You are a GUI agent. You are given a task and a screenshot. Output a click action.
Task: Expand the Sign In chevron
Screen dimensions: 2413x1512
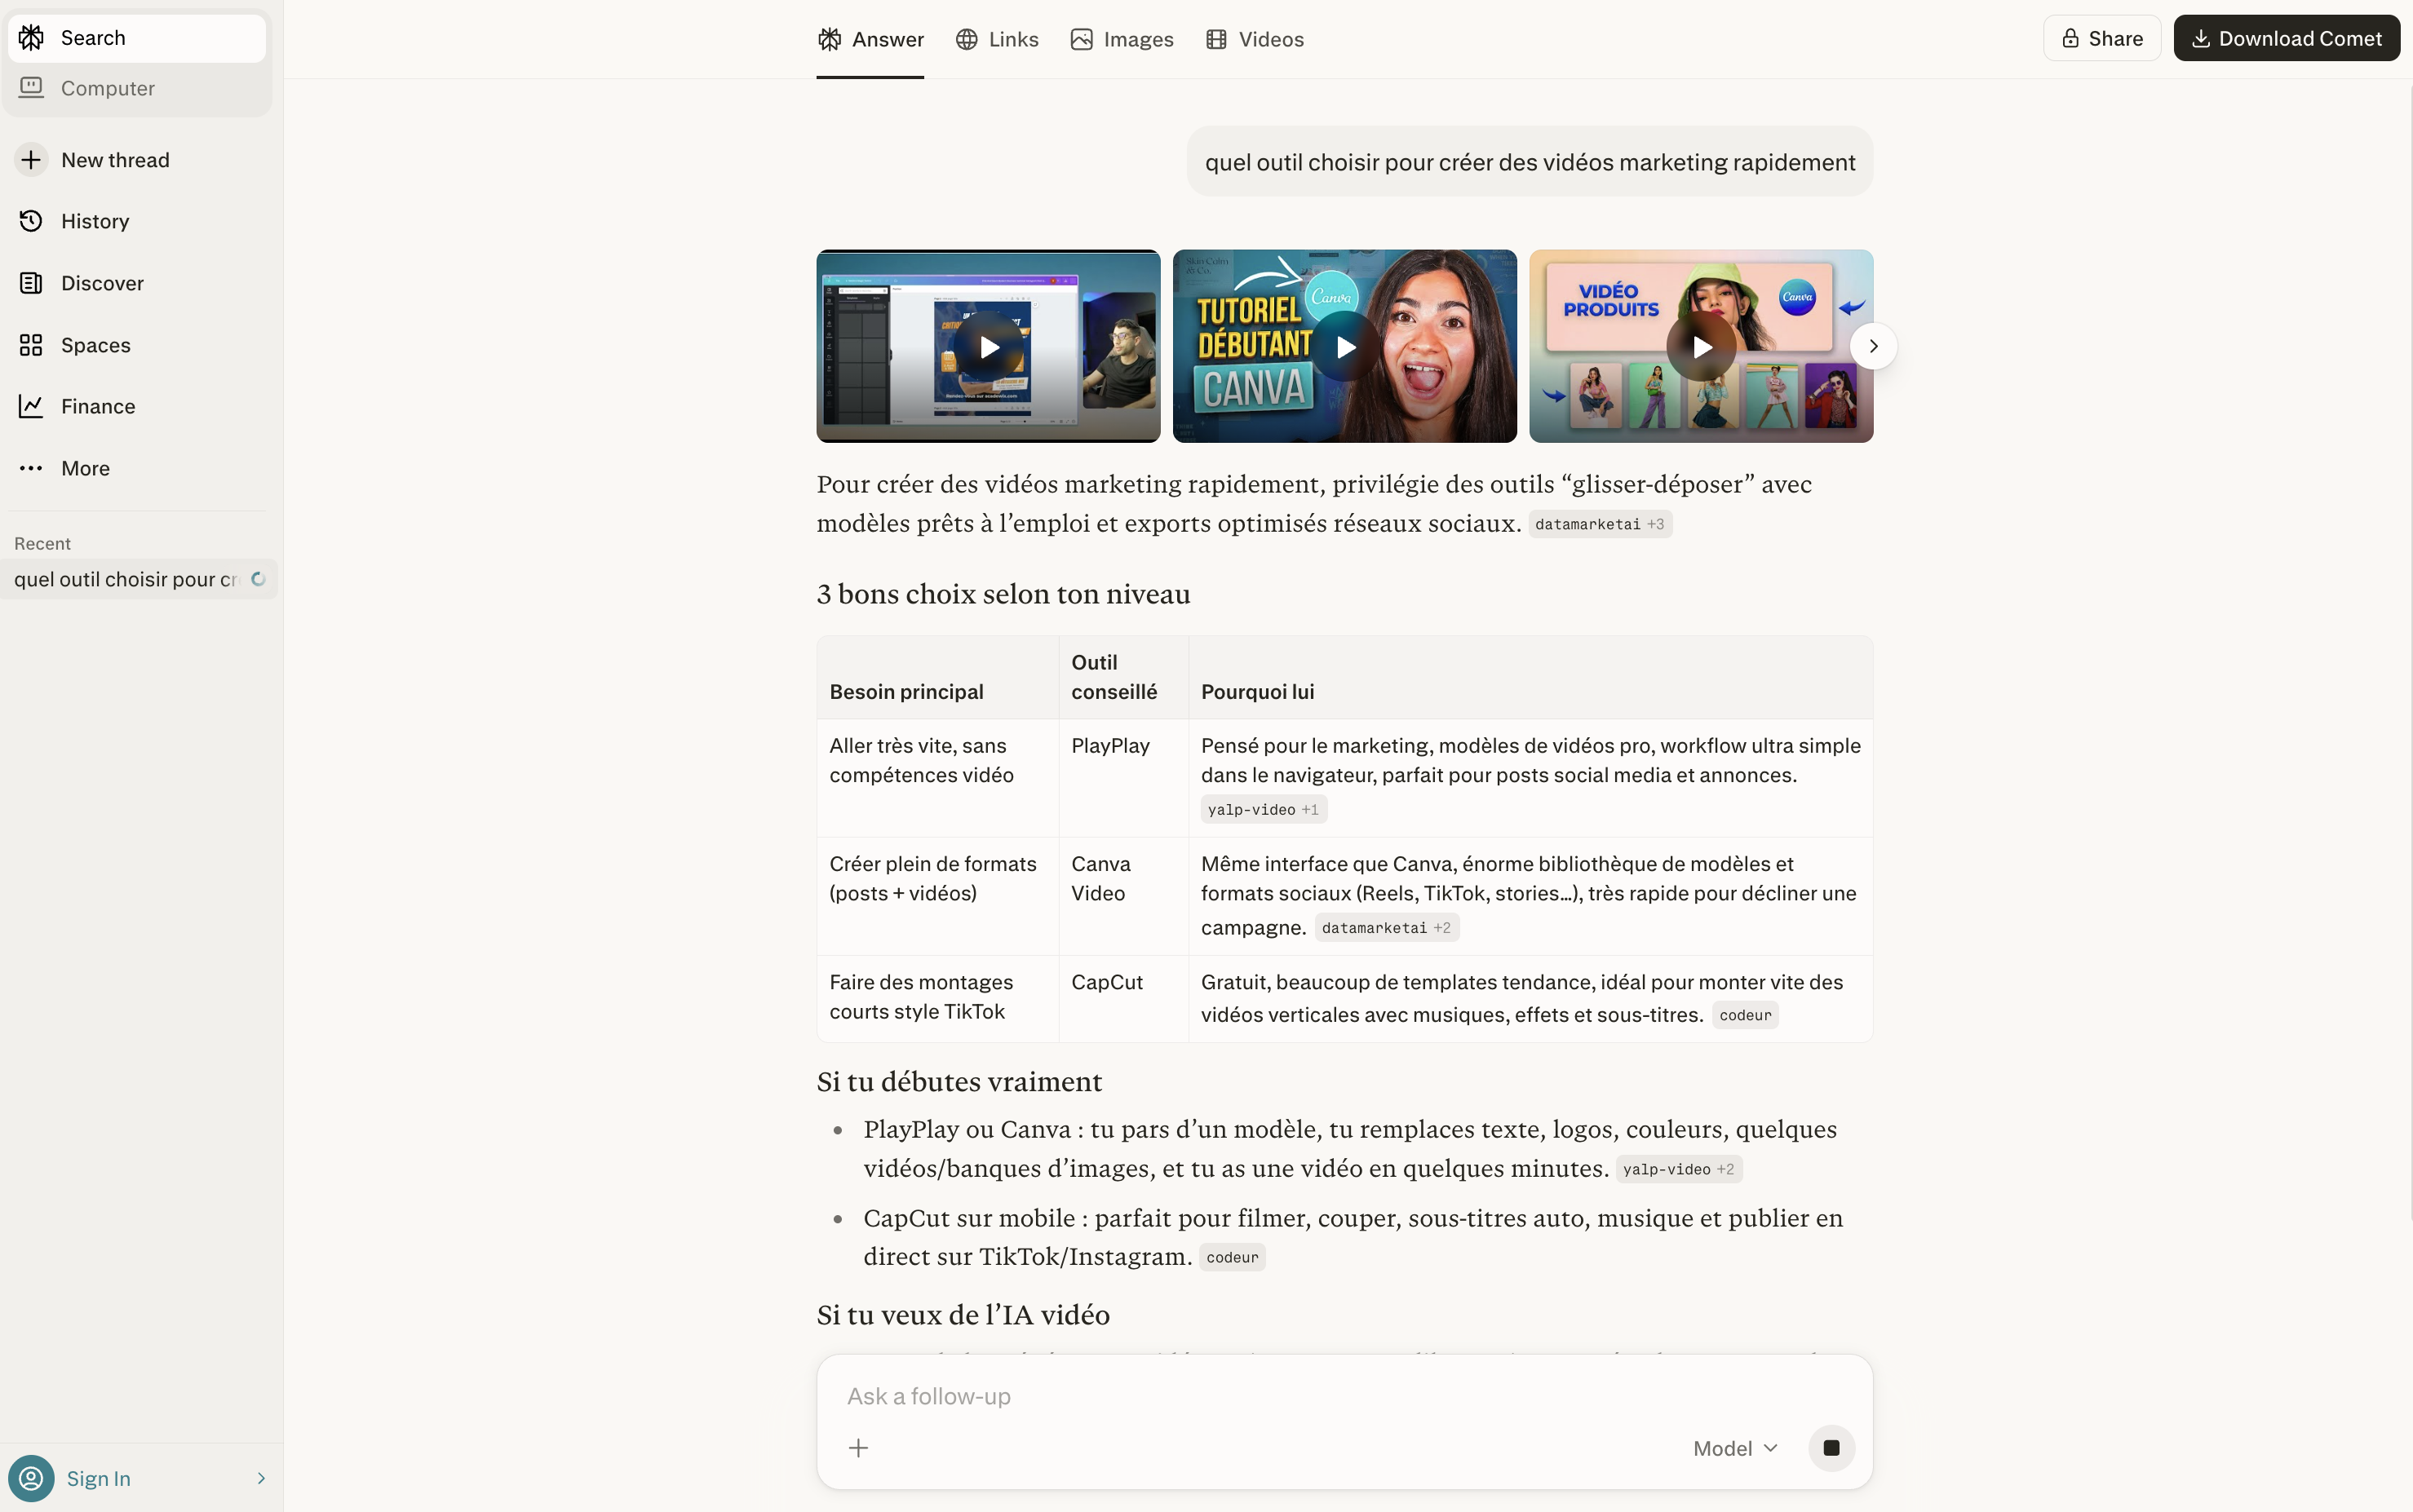tap(261, 1478)
